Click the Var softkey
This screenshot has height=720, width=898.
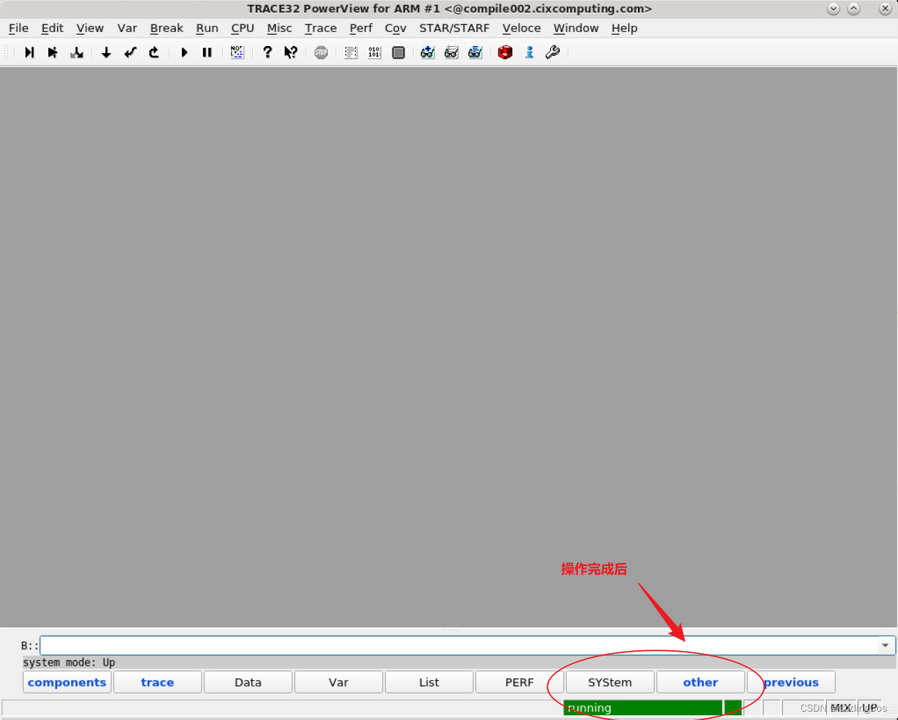pos(339,682)
